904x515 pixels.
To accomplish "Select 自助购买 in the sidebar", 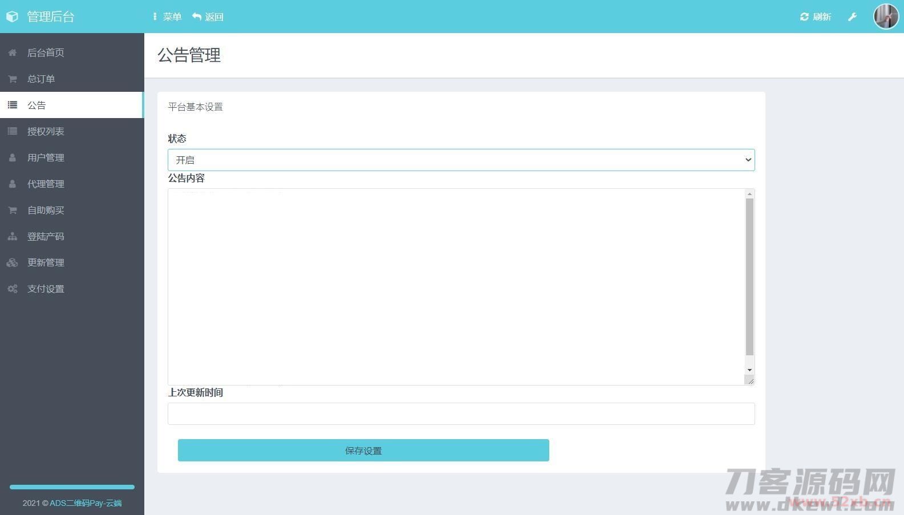I will 46,210.
